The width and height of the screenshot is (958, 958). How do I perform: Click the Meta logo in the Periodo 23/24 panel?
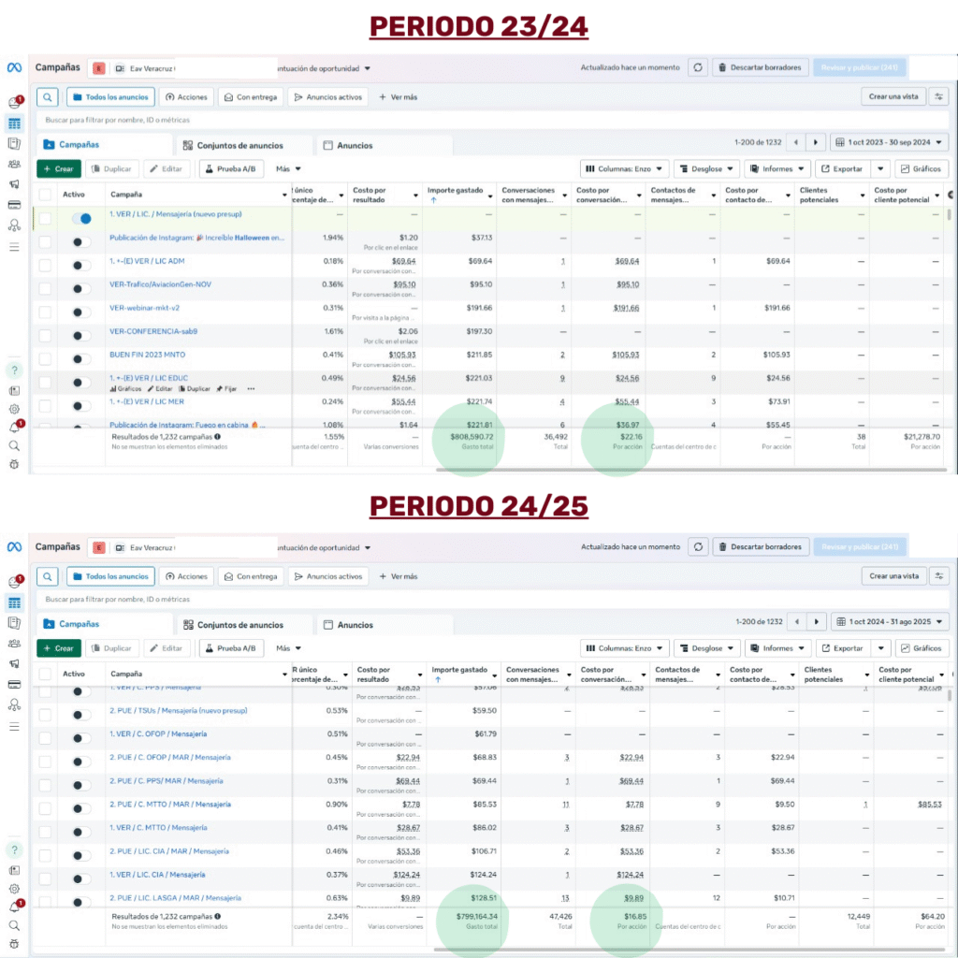[14, 67]
